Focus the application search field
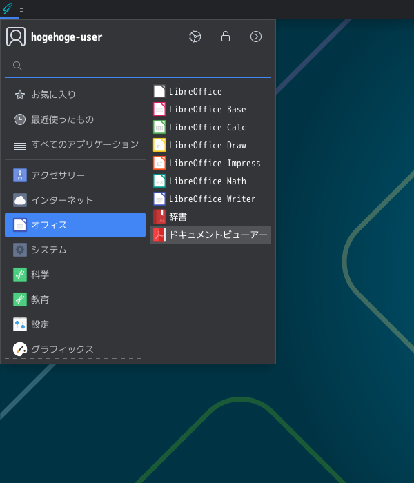Image resolution: width=414 pixels, height=483 pixels. click(138, 66)
